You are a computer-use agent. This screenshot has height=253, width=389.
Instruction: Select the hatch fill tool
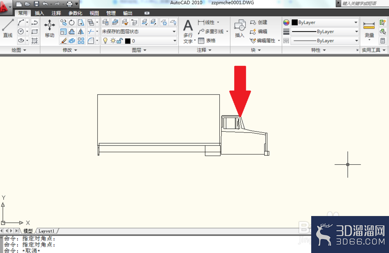[35, 41]
